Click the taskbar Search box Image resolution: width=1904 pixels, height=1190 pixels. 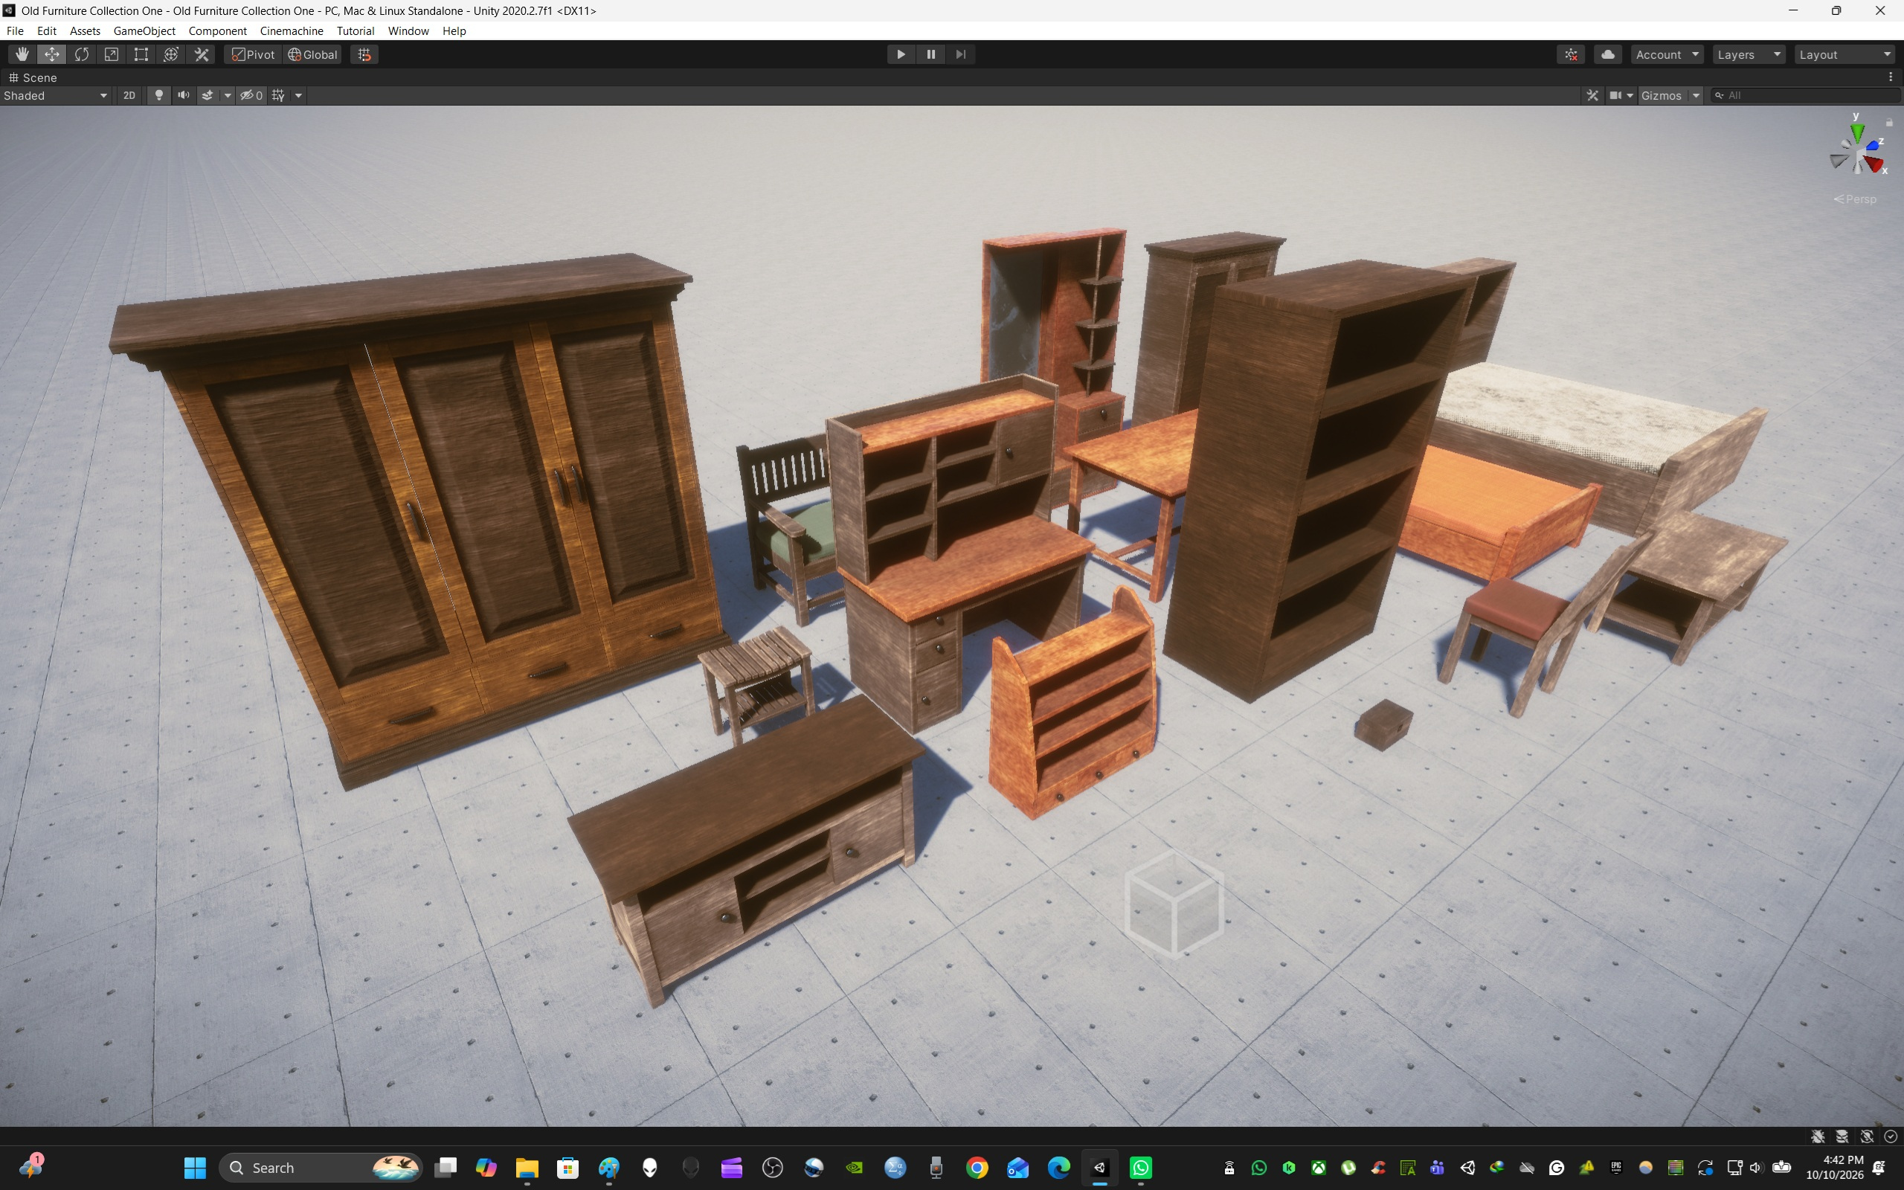tap(321, 1168)
